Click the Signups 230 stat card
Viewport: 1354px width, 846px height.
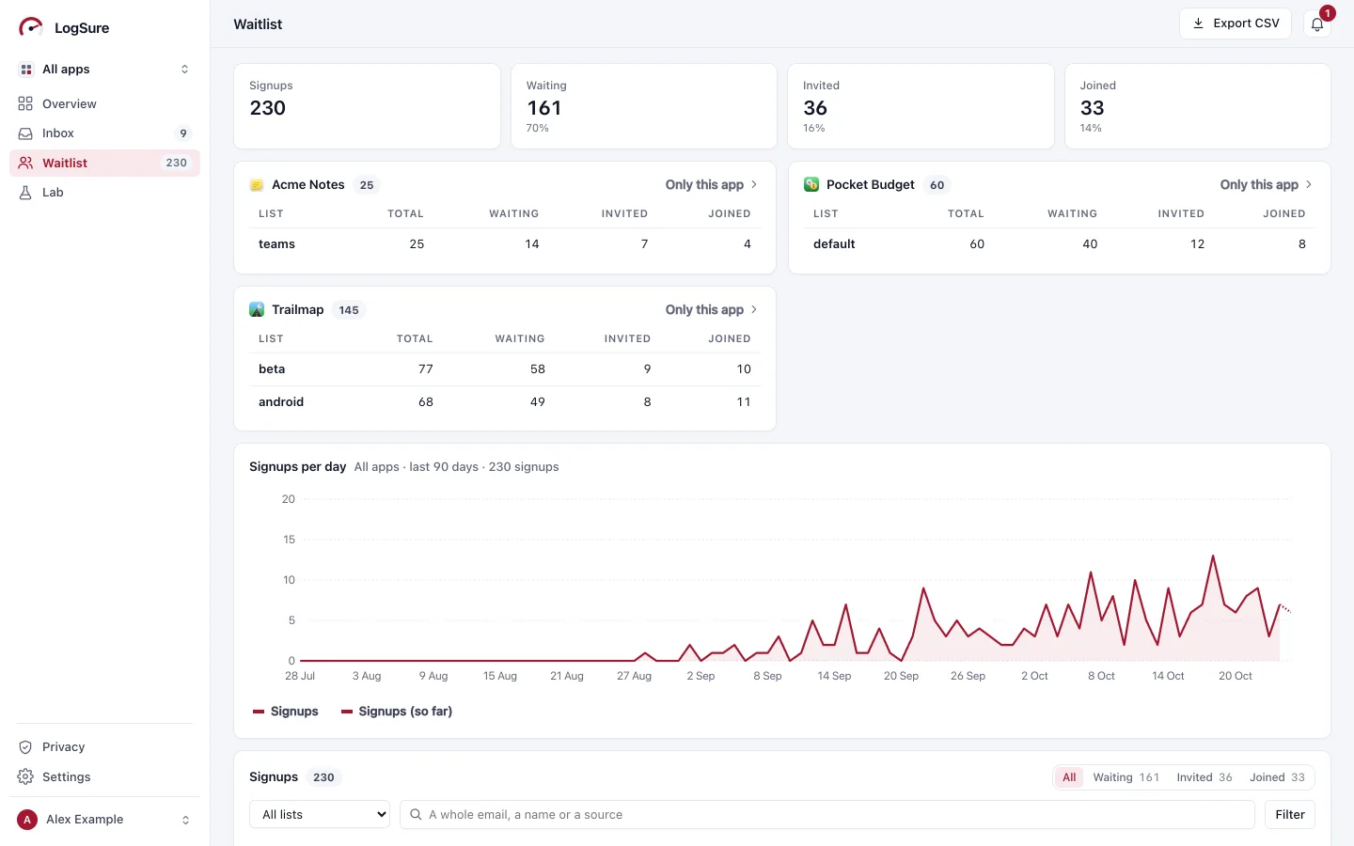pos(367,106)
